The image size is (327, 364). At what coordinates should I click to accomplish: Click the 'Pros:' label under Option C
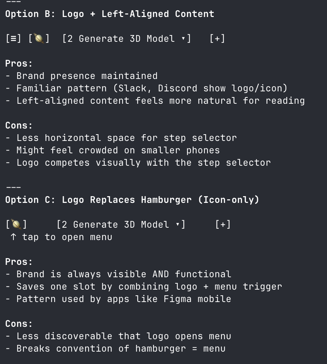click(19, 262)
